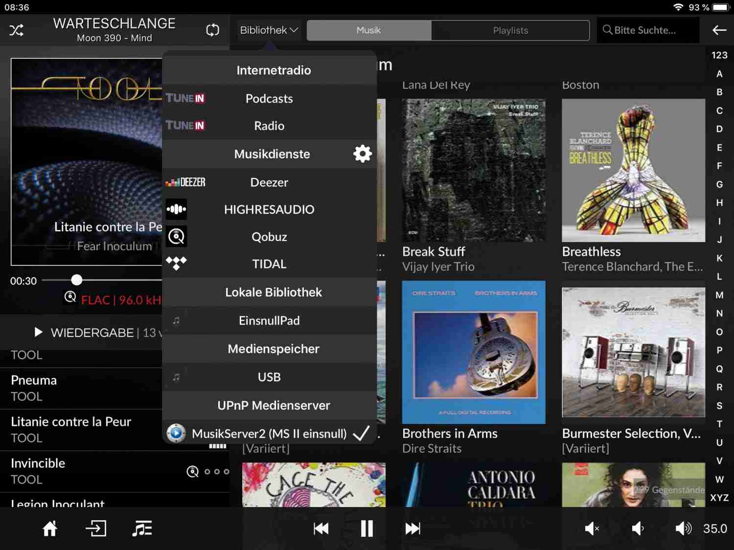734x550 pixels.
Task: Choose HIGHRESAUDIO service
Action: (x=269, y=209)
